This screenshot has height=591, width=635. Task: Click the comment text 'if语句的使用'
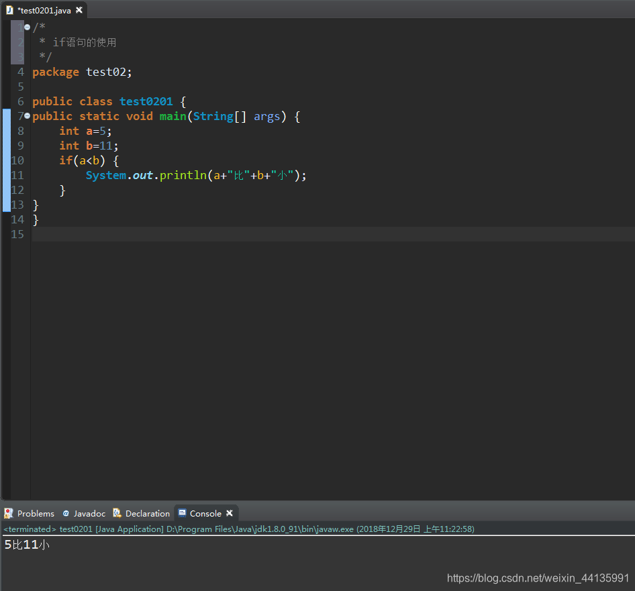point(85,42)
